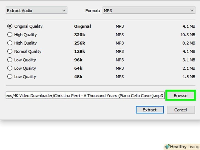Click the 2.1 MB file size
This screenshot has width=200, height=150.
(189, 68)
